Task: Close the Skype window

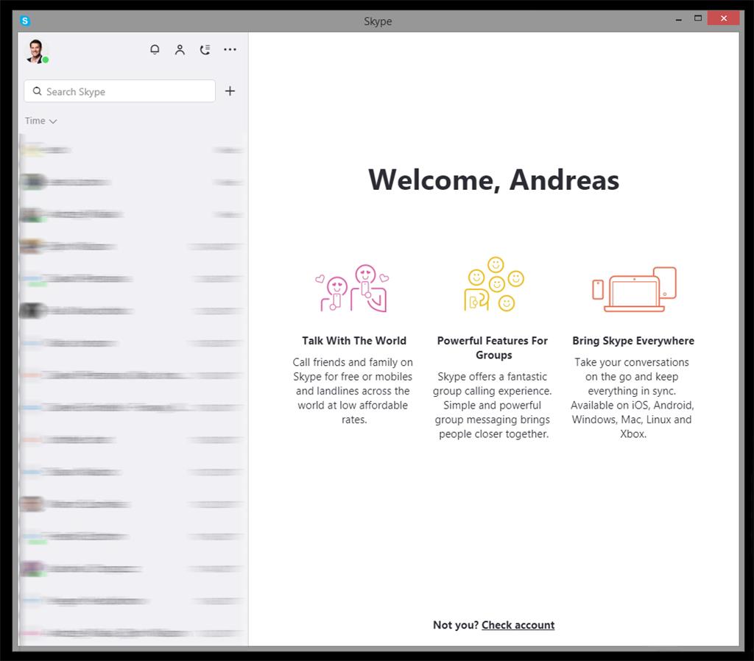Action: click(x=724, y=18)
